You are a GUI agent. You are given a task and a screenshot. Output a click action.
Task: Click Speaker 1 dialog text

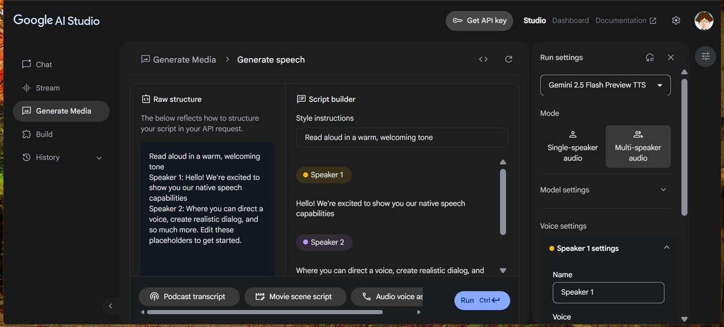(x=381, y=209)
